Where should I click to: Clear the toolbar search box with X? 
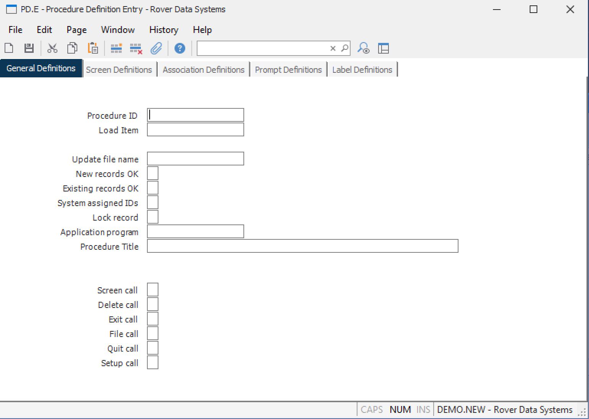click(333, 48)
